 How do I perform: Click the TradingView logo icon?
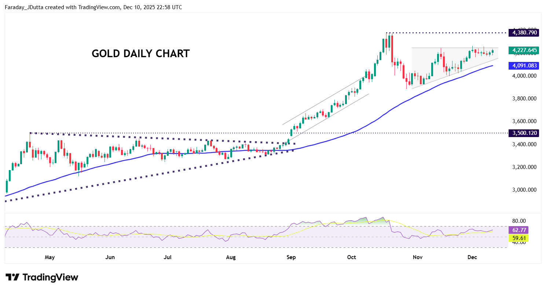click(x=12, y=277)
